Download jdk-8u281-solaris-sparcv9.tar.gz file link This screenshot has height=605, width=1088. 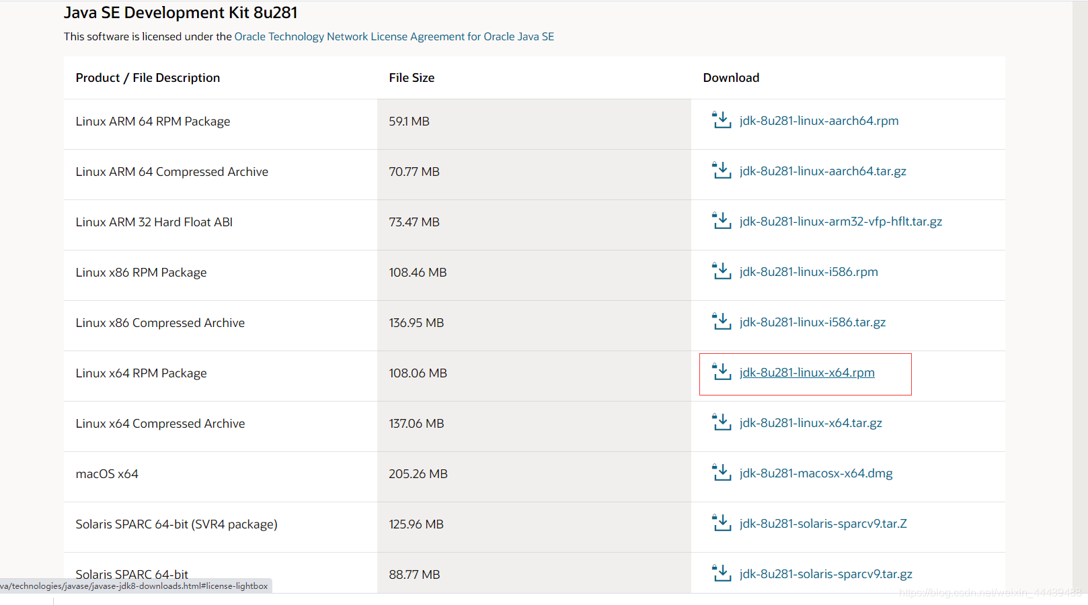pyautogui.click(x=826, y=574)
